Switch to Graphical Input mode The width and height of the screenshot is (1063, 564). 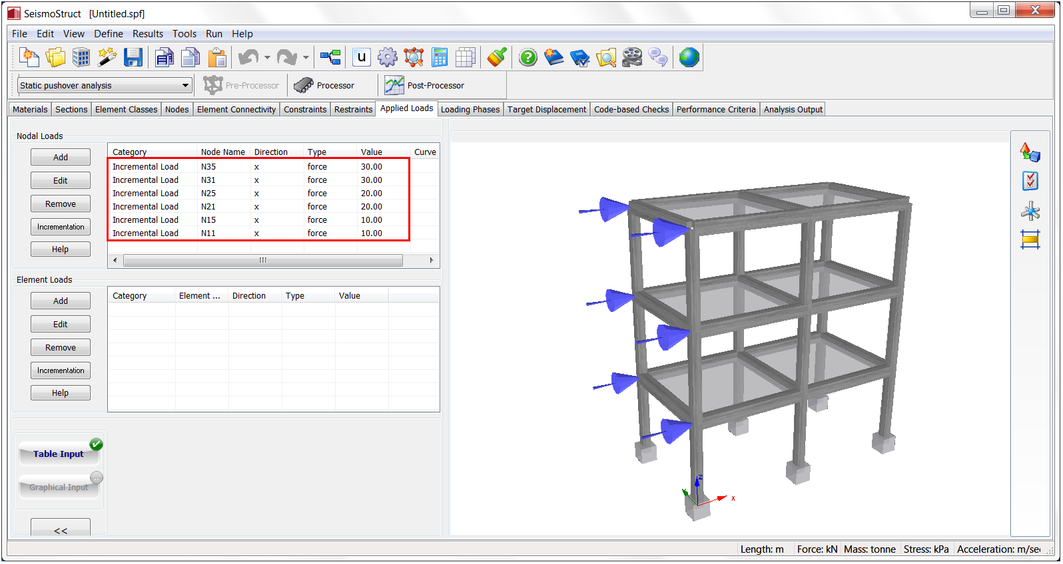(x=59, y=487)
